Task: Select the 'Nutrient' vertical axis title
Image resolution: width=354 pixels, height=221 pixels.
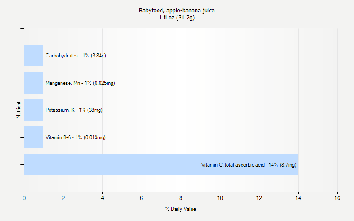Action: point(19,110)
